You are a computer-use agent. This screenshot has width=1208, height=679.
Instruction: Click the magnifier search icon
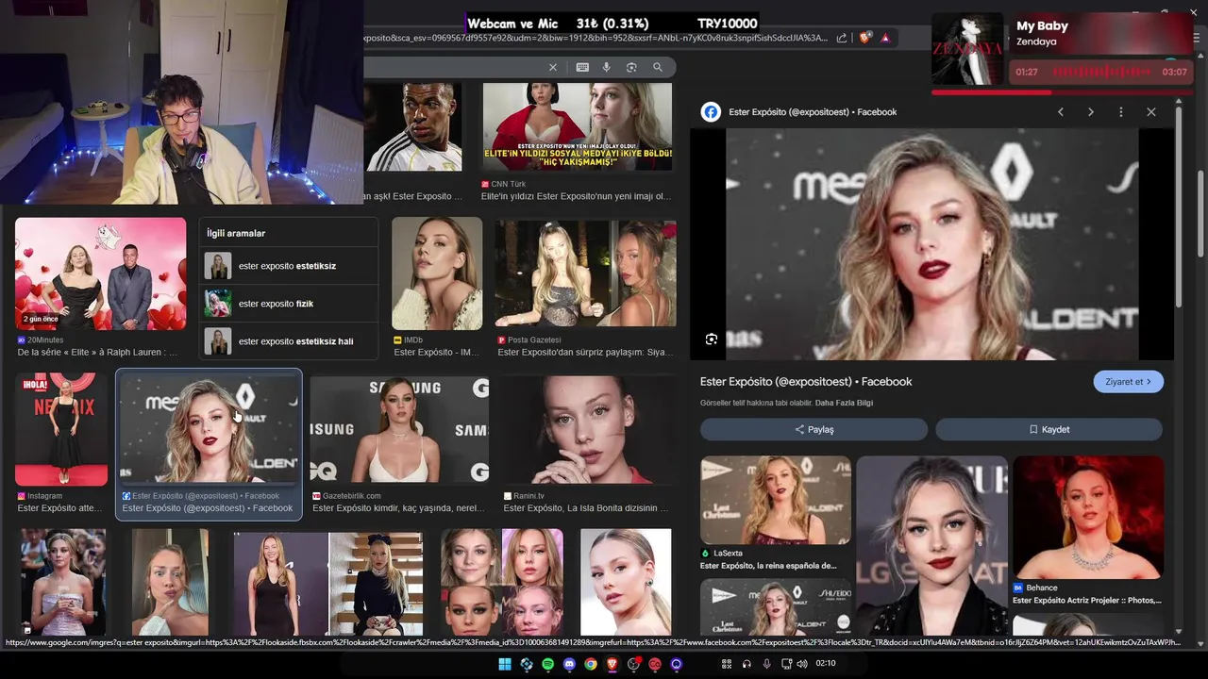pos(658,67)
